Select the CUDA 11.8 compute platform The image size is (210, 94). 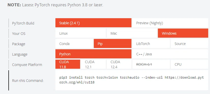click(x=68, y=64)
